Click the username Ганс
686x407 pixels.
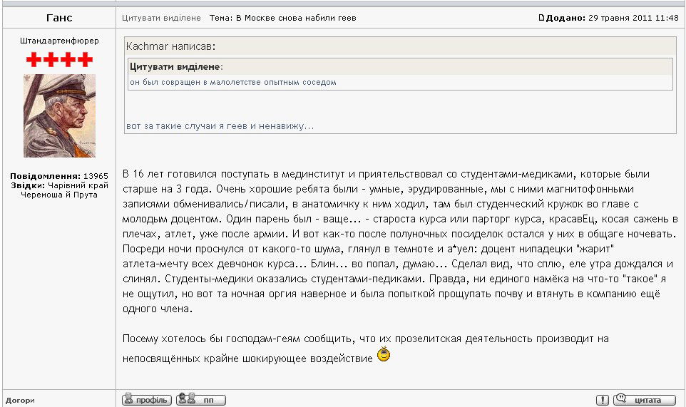coord(59,18)
